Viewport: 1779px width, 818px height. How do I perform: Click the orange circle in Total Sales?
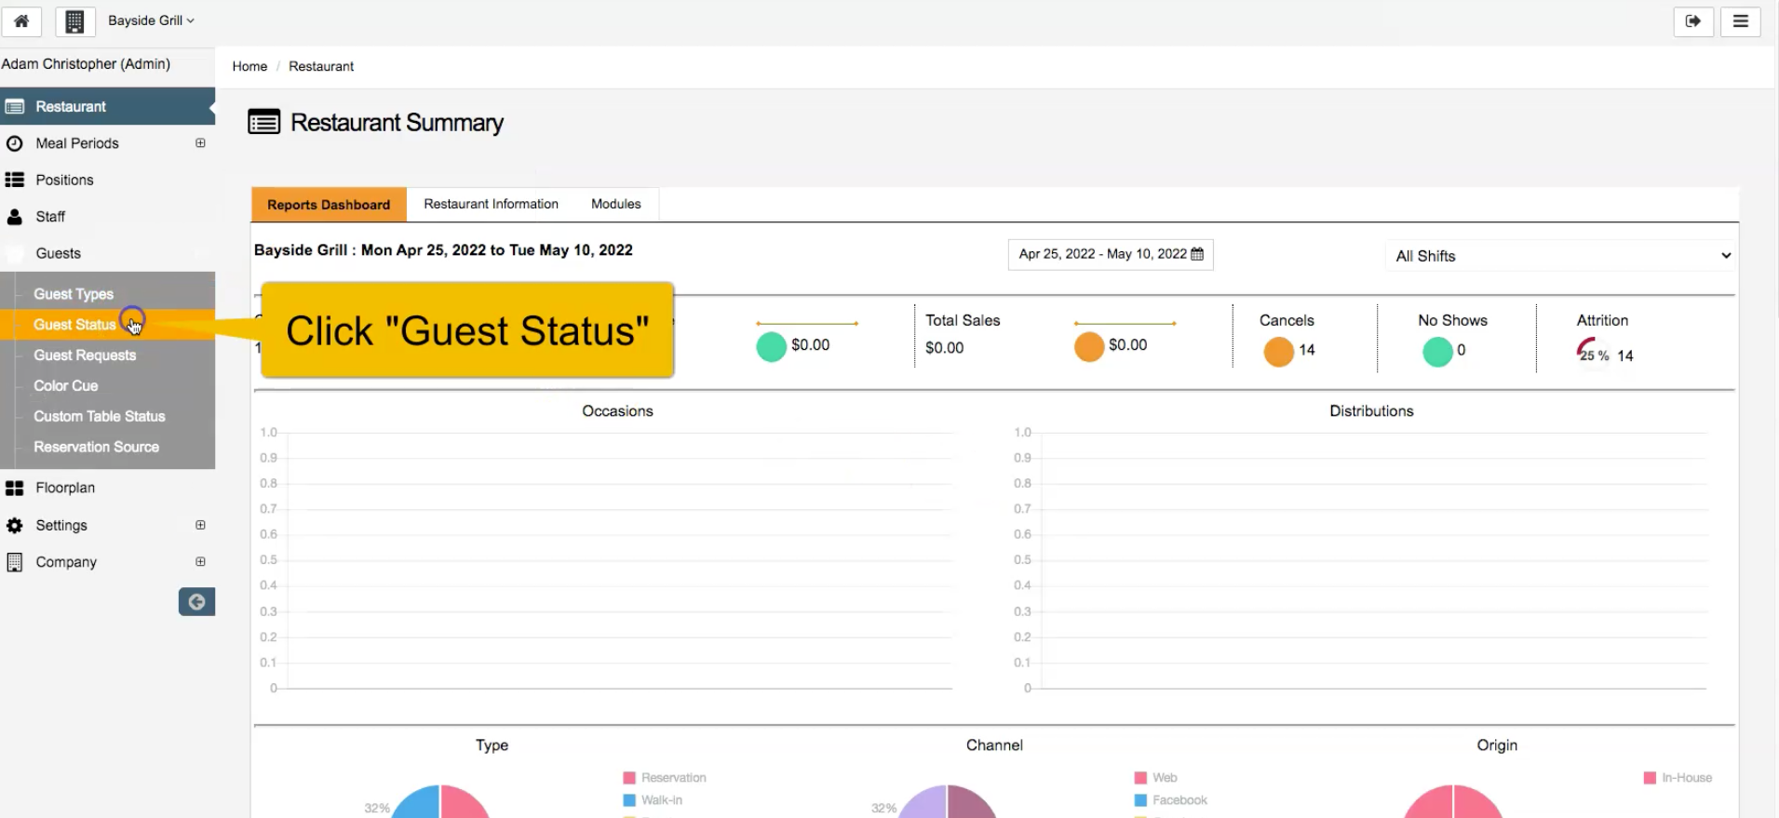pyautogui.click(x=1088, y=346)
